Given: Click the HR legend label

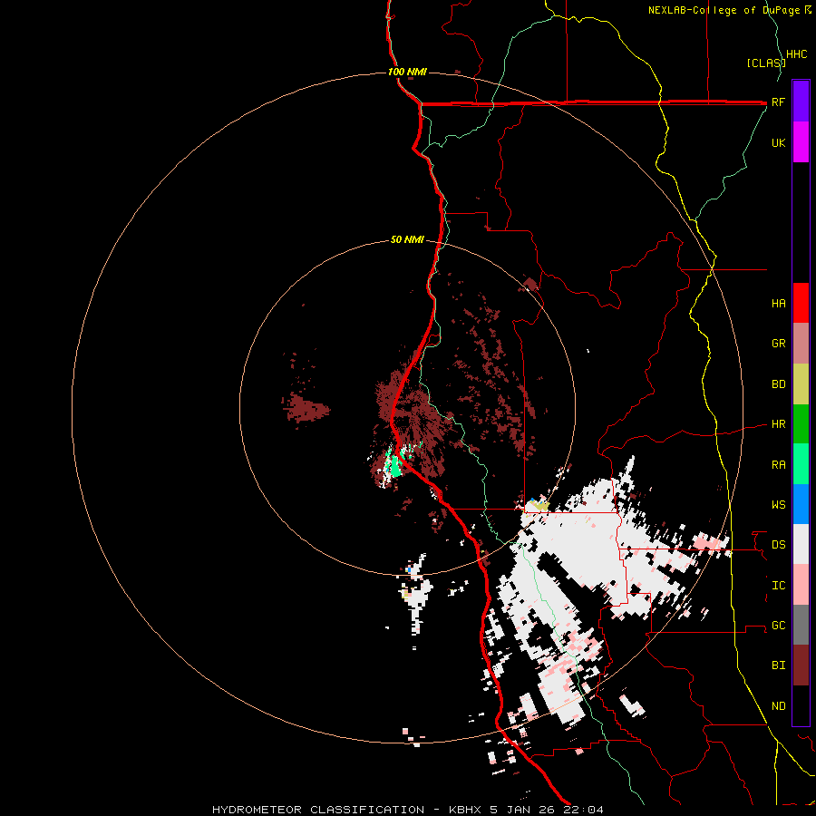Looking at the screenshot, I should [778, 424].
